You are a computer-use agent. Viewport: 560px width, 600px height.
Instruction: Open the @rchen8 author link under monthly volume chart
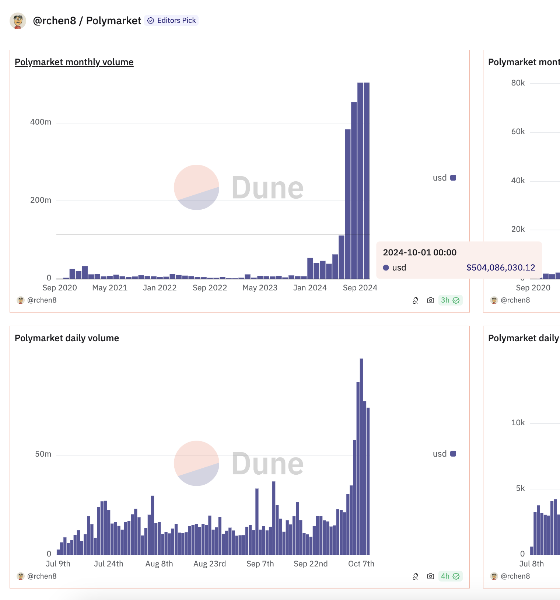(42, 300)
